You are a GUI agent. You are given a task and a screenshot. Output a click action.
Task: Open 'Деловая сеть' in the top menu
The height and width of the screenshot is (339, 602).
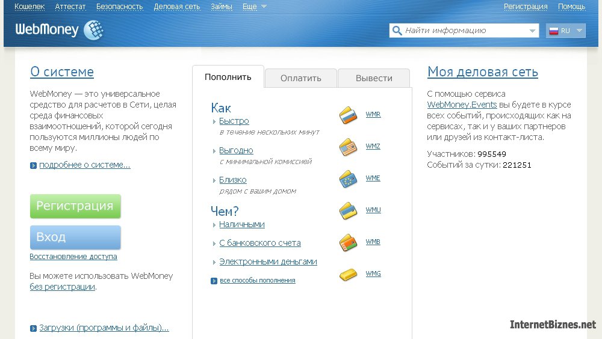coord(177,7)
